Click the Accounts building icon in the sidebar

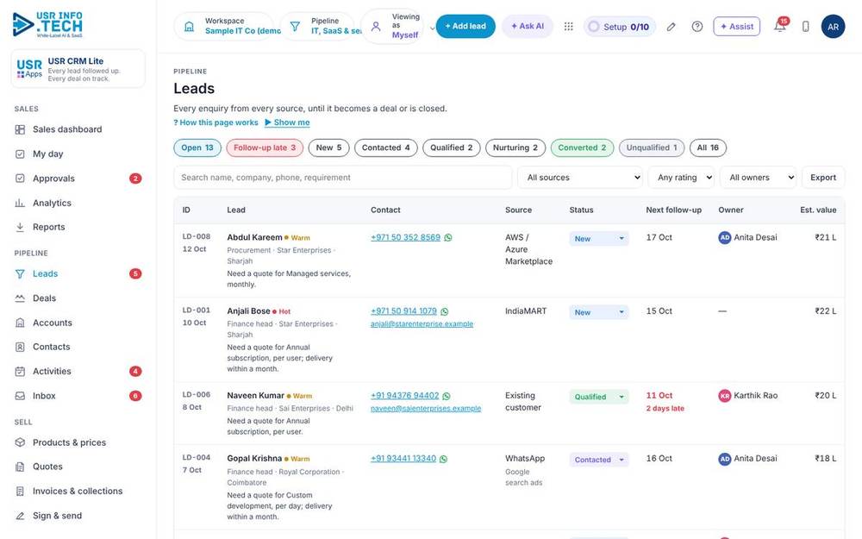[x=20, y=323]
